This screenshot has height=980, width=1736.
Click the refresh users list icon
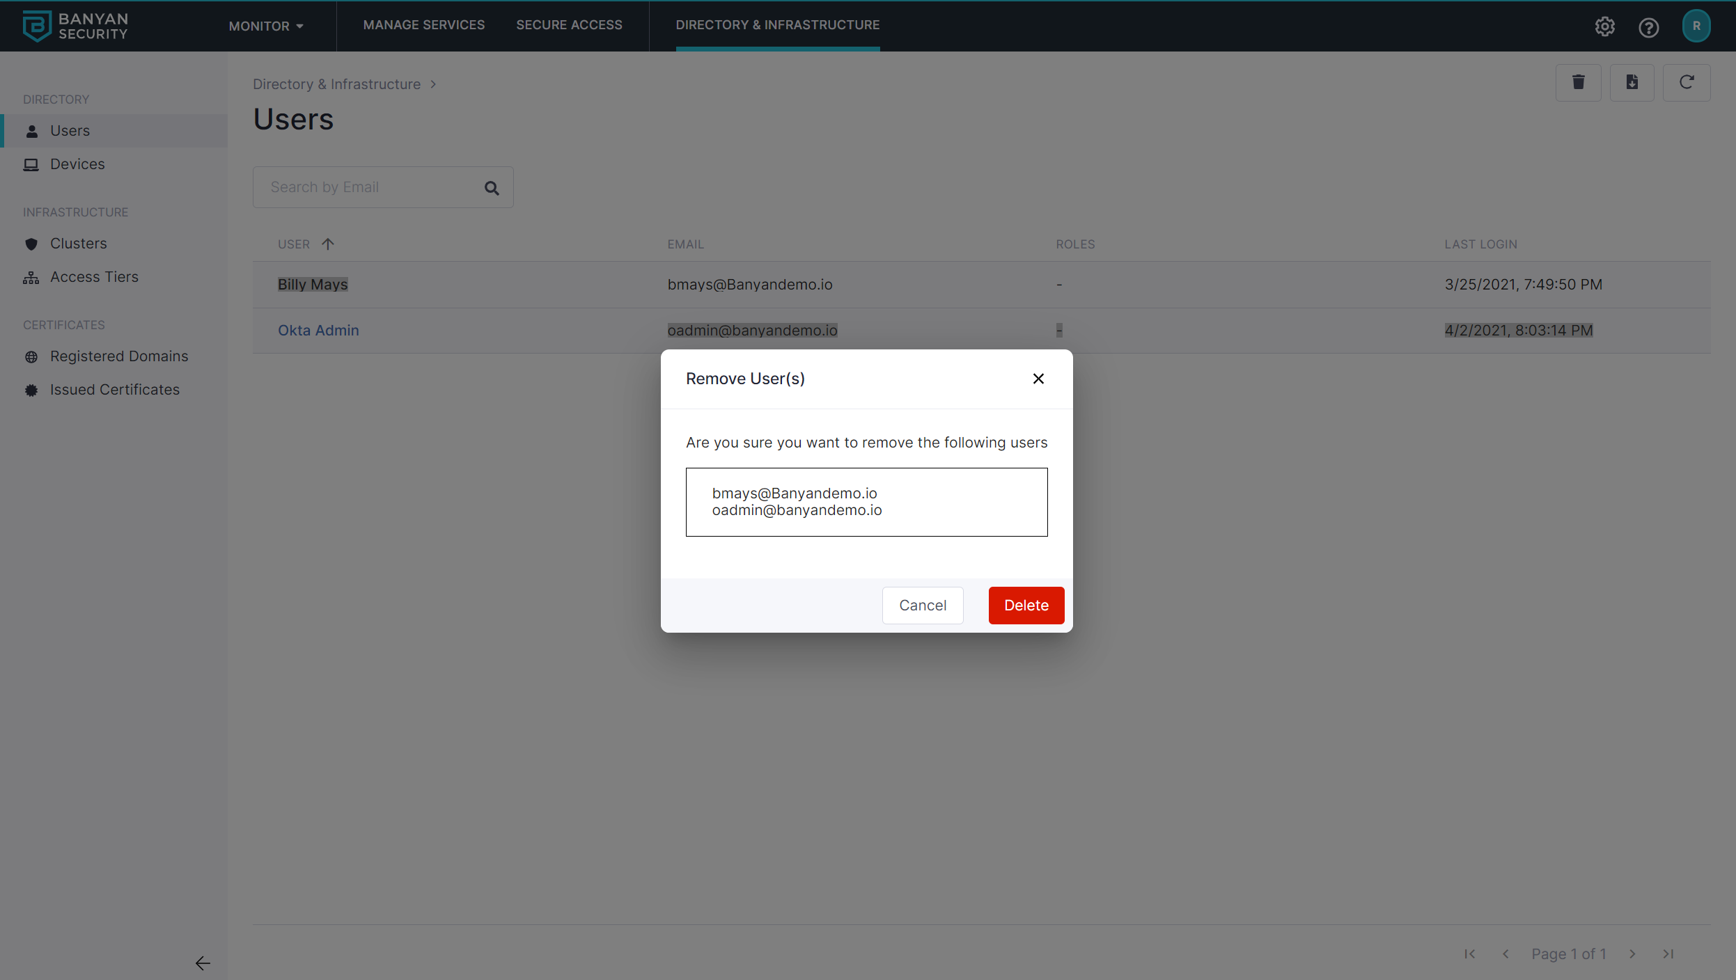(1686, 83)
